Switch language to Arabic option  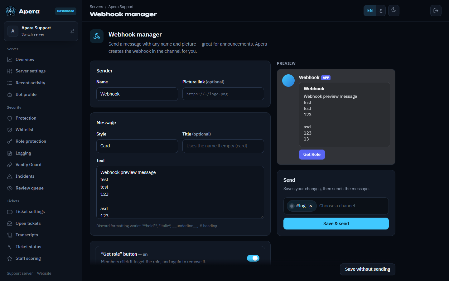(381, 11)
